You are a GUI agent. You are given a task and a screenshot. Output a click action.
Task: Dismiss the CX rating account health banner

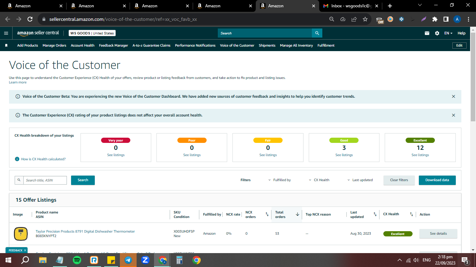click(453, 115)
